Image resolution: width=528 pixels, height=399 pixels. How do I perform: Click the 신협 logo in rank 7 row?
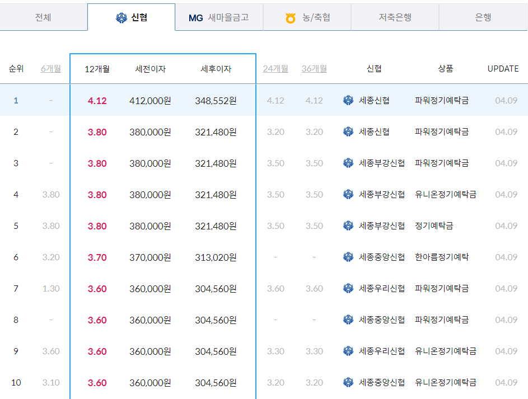348,288
